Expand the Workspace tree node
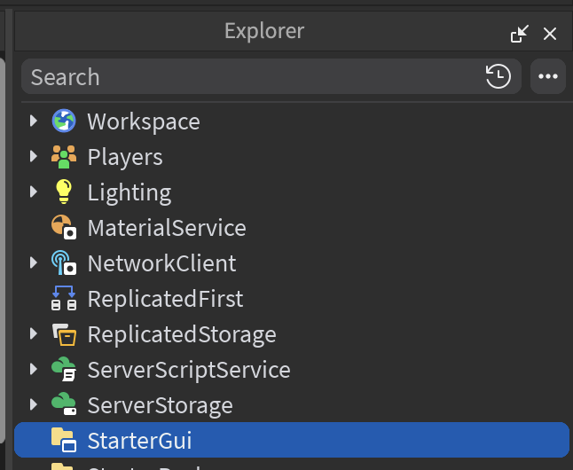Screen dimensions: 573x470 coord(34,121)
